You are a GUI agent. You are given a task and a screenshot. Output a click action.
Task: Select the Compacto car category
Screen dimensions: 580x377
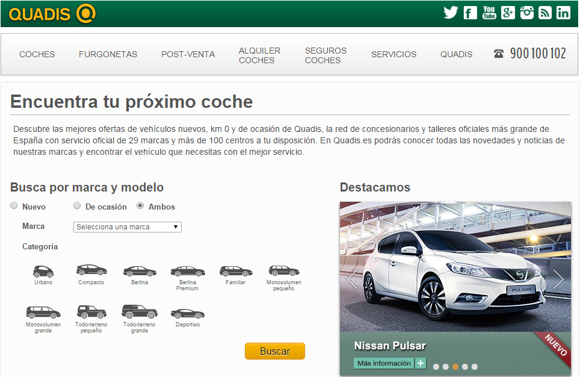click(x=91, y=275)
